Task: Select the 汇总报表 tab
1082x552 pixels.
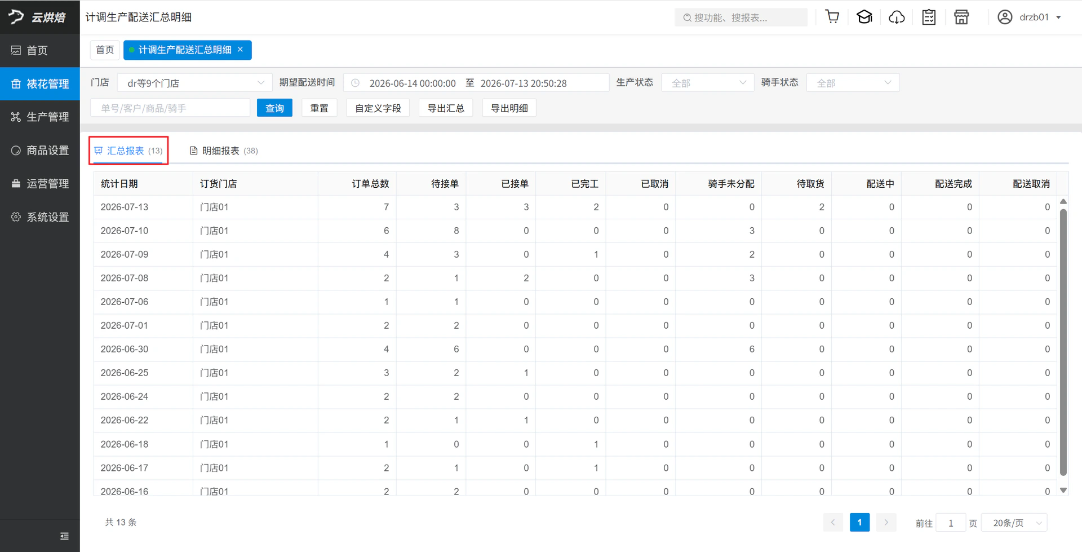Action: pyautogui.click(x=128, y=151)
